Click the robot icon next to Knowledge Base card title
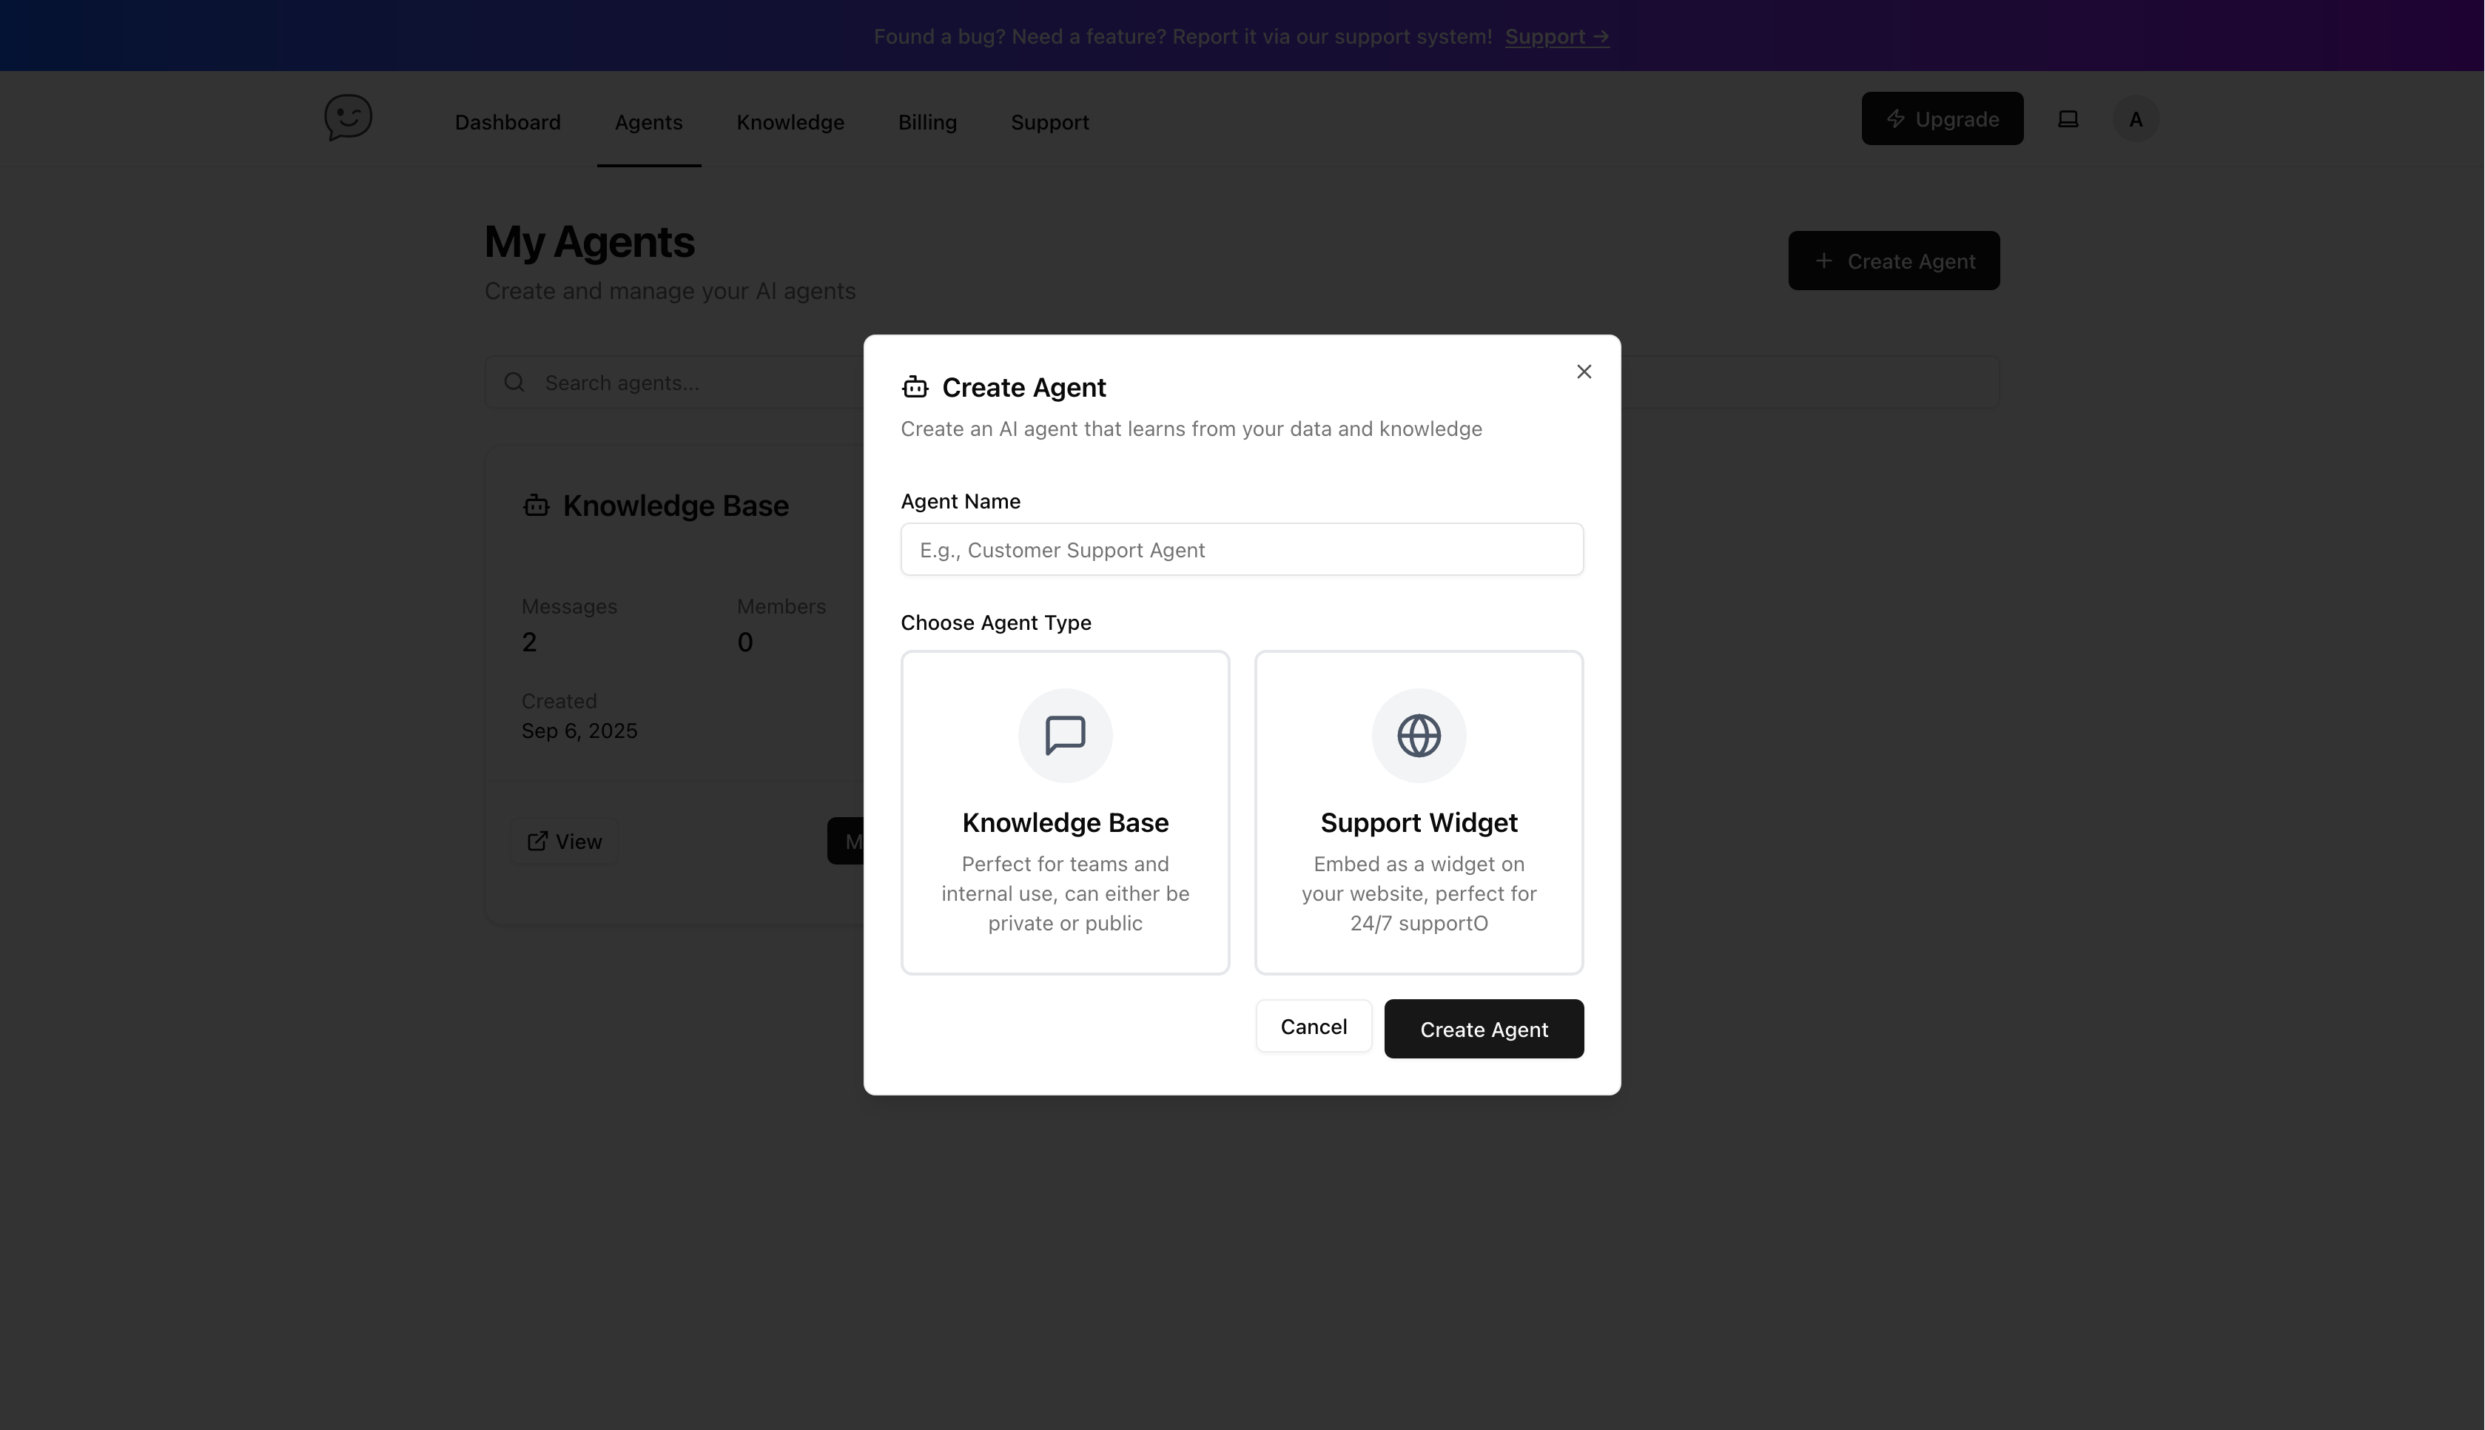This screenshot has height=1430, width=2485. [x=536, y=505]
